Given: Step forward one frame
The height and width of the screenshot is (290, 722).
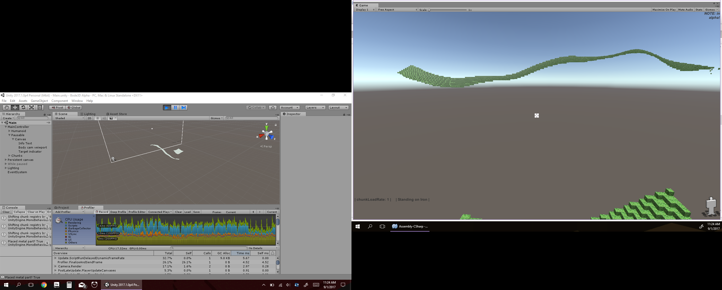Looking at the screenshot, I should point(183,108).
